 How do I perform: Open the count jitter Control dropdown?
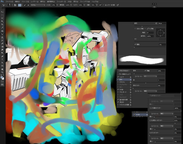tap(150, 91)
